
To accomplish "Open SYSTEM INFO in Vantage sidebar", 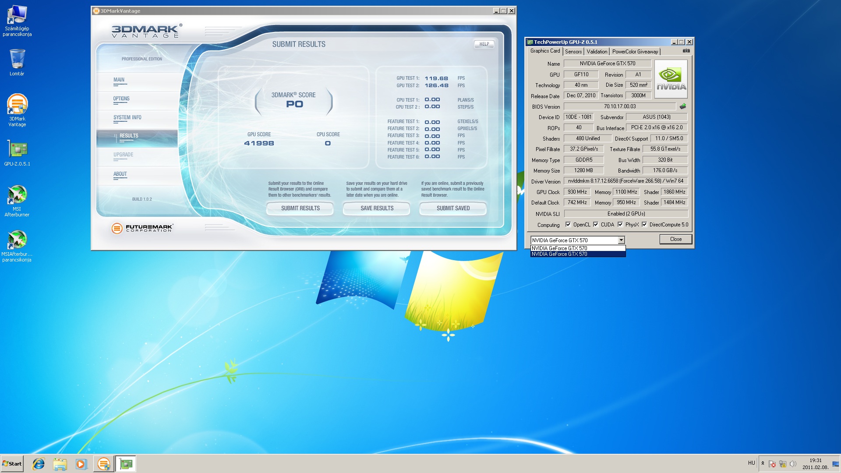I will click(127, 117).
